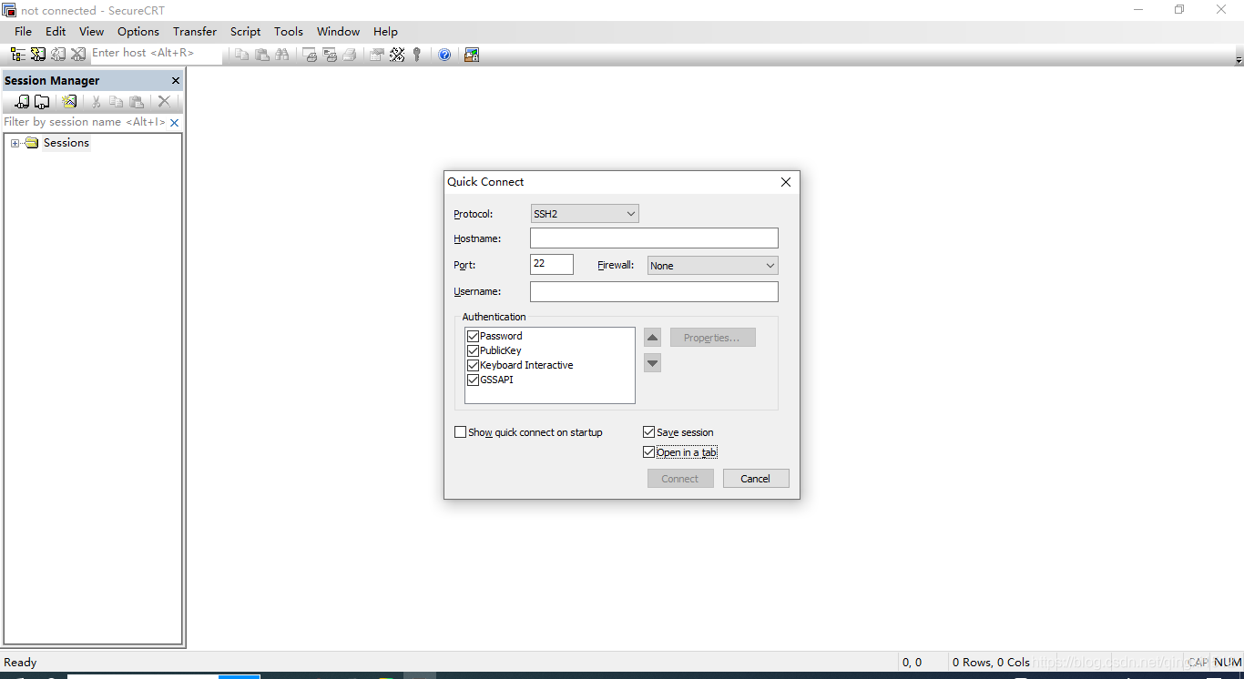Open the Window menu
Image resolution: width=1244 pixels, height=679 pixels.
click(x=338, y=31)
